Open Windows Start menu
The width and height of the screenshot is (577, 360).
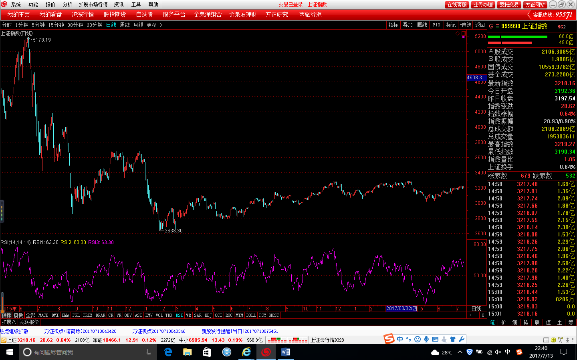click(10, 352)
